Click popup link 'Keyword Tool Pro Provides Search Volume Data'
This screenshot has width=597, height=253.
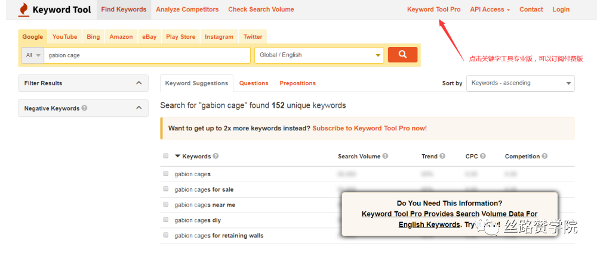click(450, 219)
